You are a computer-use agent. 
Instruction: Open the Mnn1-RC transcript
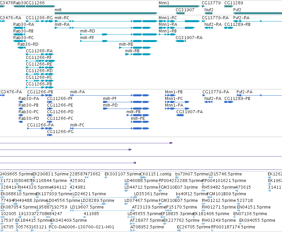tap(179, 21)
